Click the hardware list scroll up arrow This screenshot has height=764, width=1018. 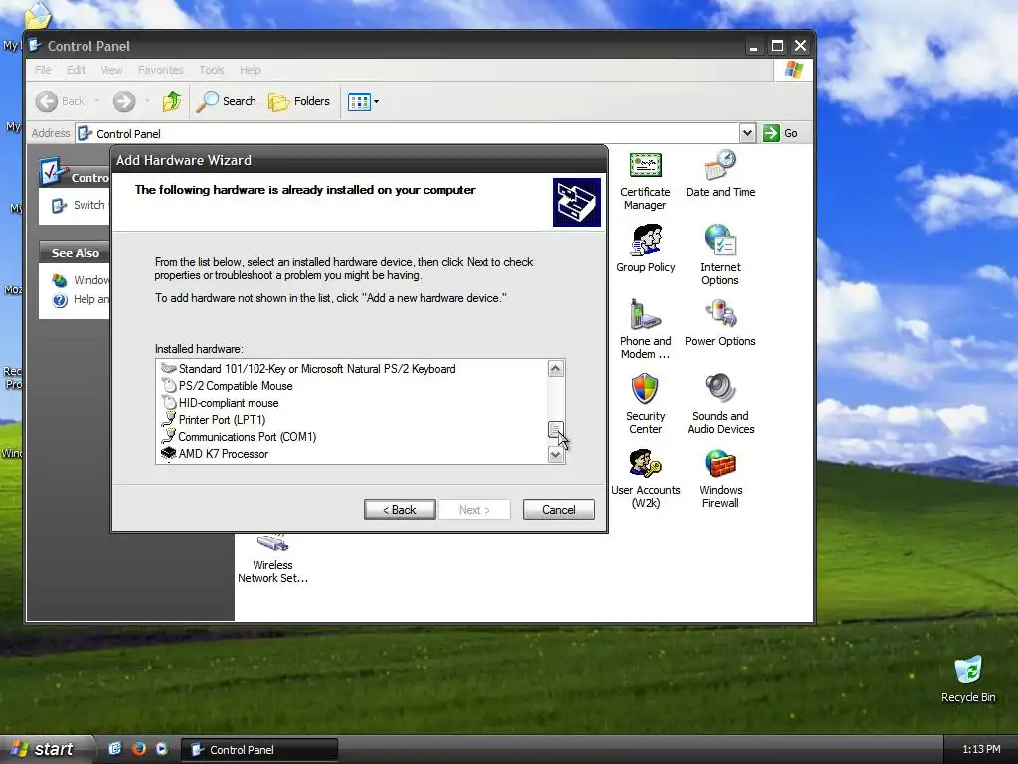tap(555, 369)
